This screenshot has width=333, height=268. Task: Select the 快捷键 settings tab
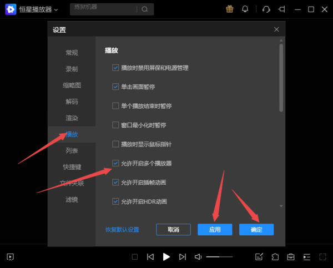coord(72,167)
